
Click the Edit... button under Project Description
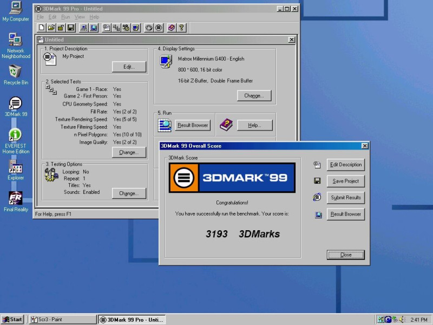coord(129,67)
